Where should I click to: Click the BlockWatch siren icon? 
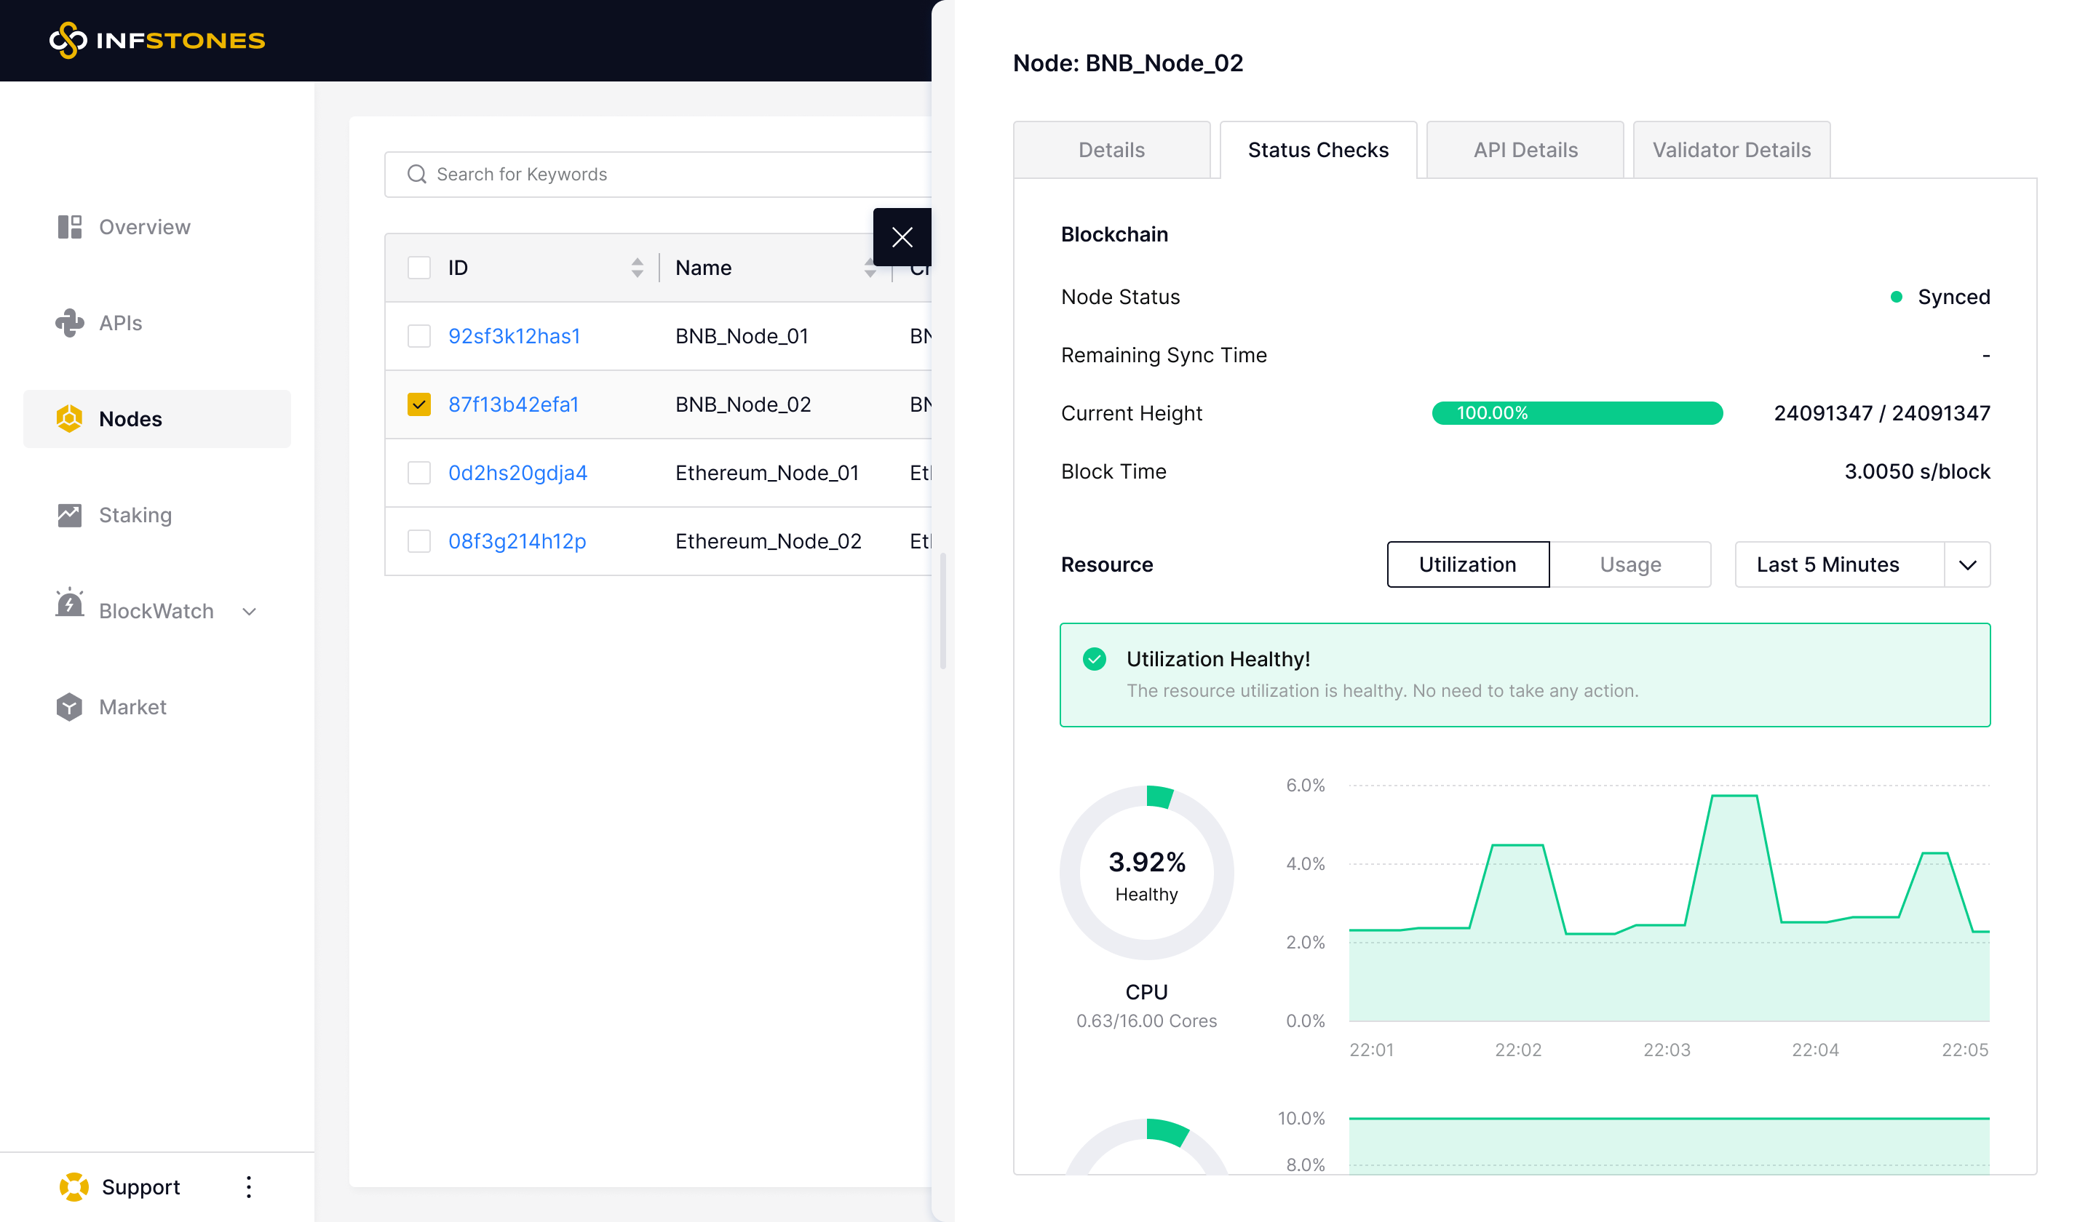70,604
